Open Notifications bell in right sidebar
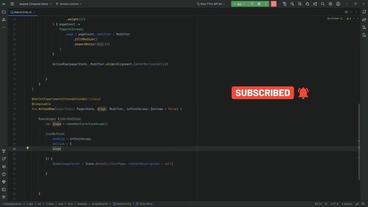 364,12
